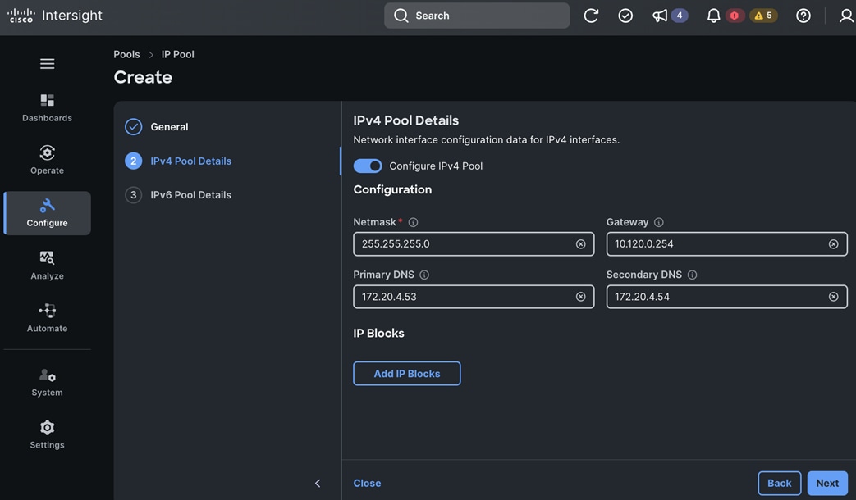The height and width of the screenshot is (500, 856).
Task: Open the Analyze section
Action: tap(47, 266)
